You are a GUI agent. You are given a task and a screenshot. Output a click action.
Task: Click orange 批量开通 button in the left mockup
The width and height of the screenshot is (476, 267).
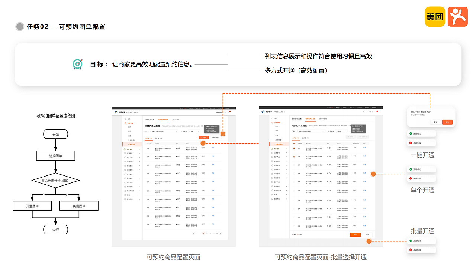204,137
